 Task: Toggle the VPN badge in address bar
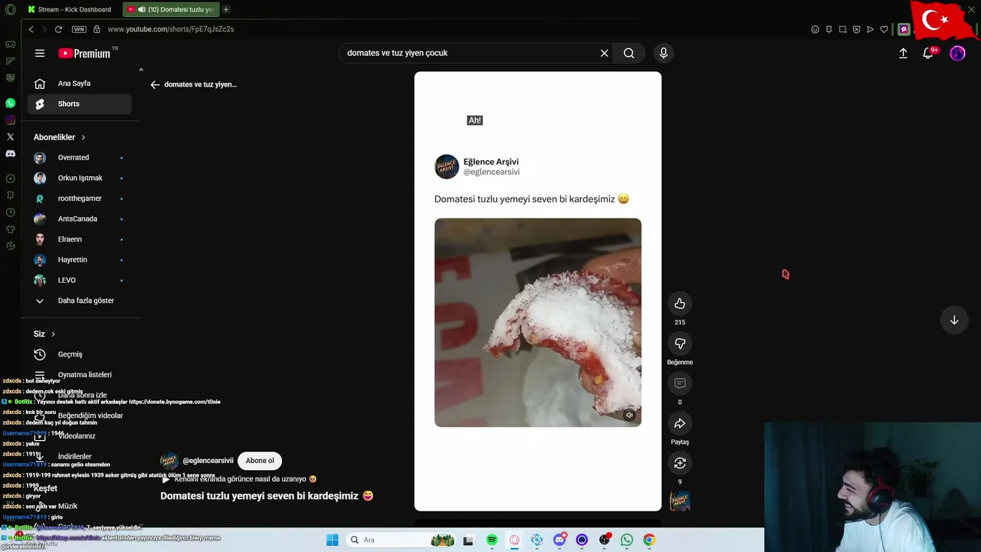point(79,29)
